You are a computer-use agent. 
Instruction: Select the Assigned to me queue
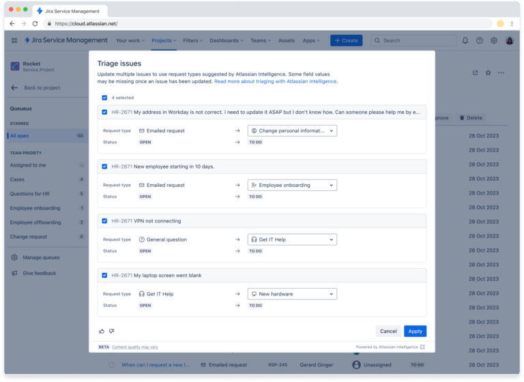click(x=47, y=165)
